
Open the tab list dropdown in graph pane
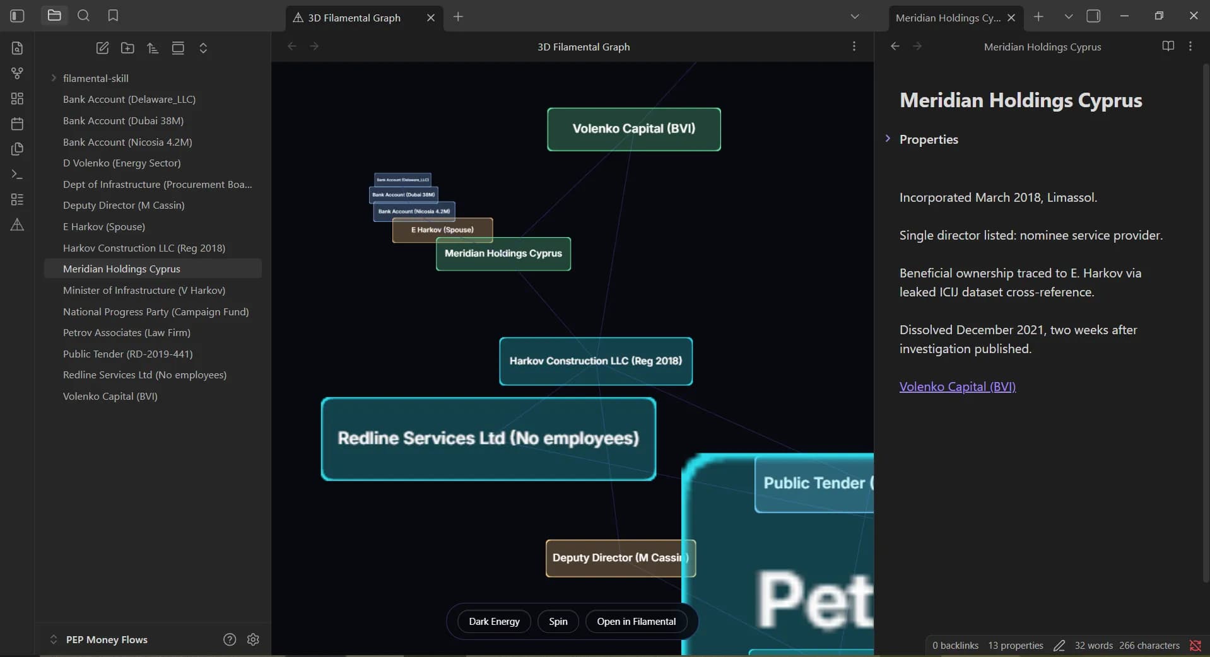click(855, 16)
